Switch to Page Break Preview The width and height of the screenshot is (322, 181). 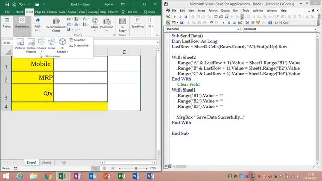pyautogui.click(x=113, y=169)
